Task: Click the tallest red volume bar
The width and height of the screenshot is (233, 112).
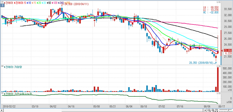Action: tap(218, 80)
